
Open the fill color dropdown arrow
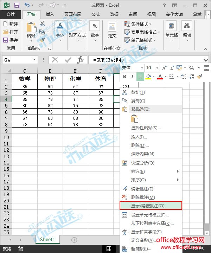(x=154, y=77)
